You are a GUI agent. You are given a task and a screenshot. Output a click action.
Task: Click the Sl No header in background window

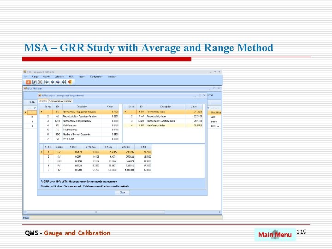32,102
